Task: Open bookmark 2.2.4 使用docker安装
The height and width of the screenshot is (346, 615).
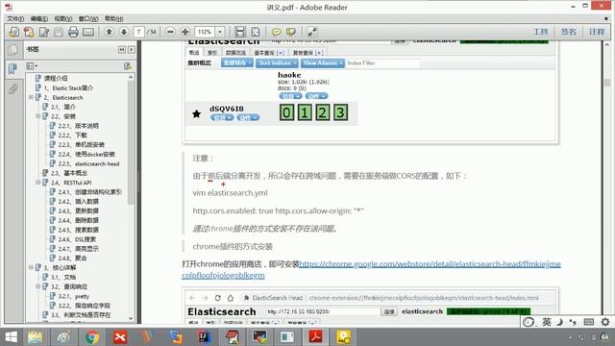Action: [86, 154]
